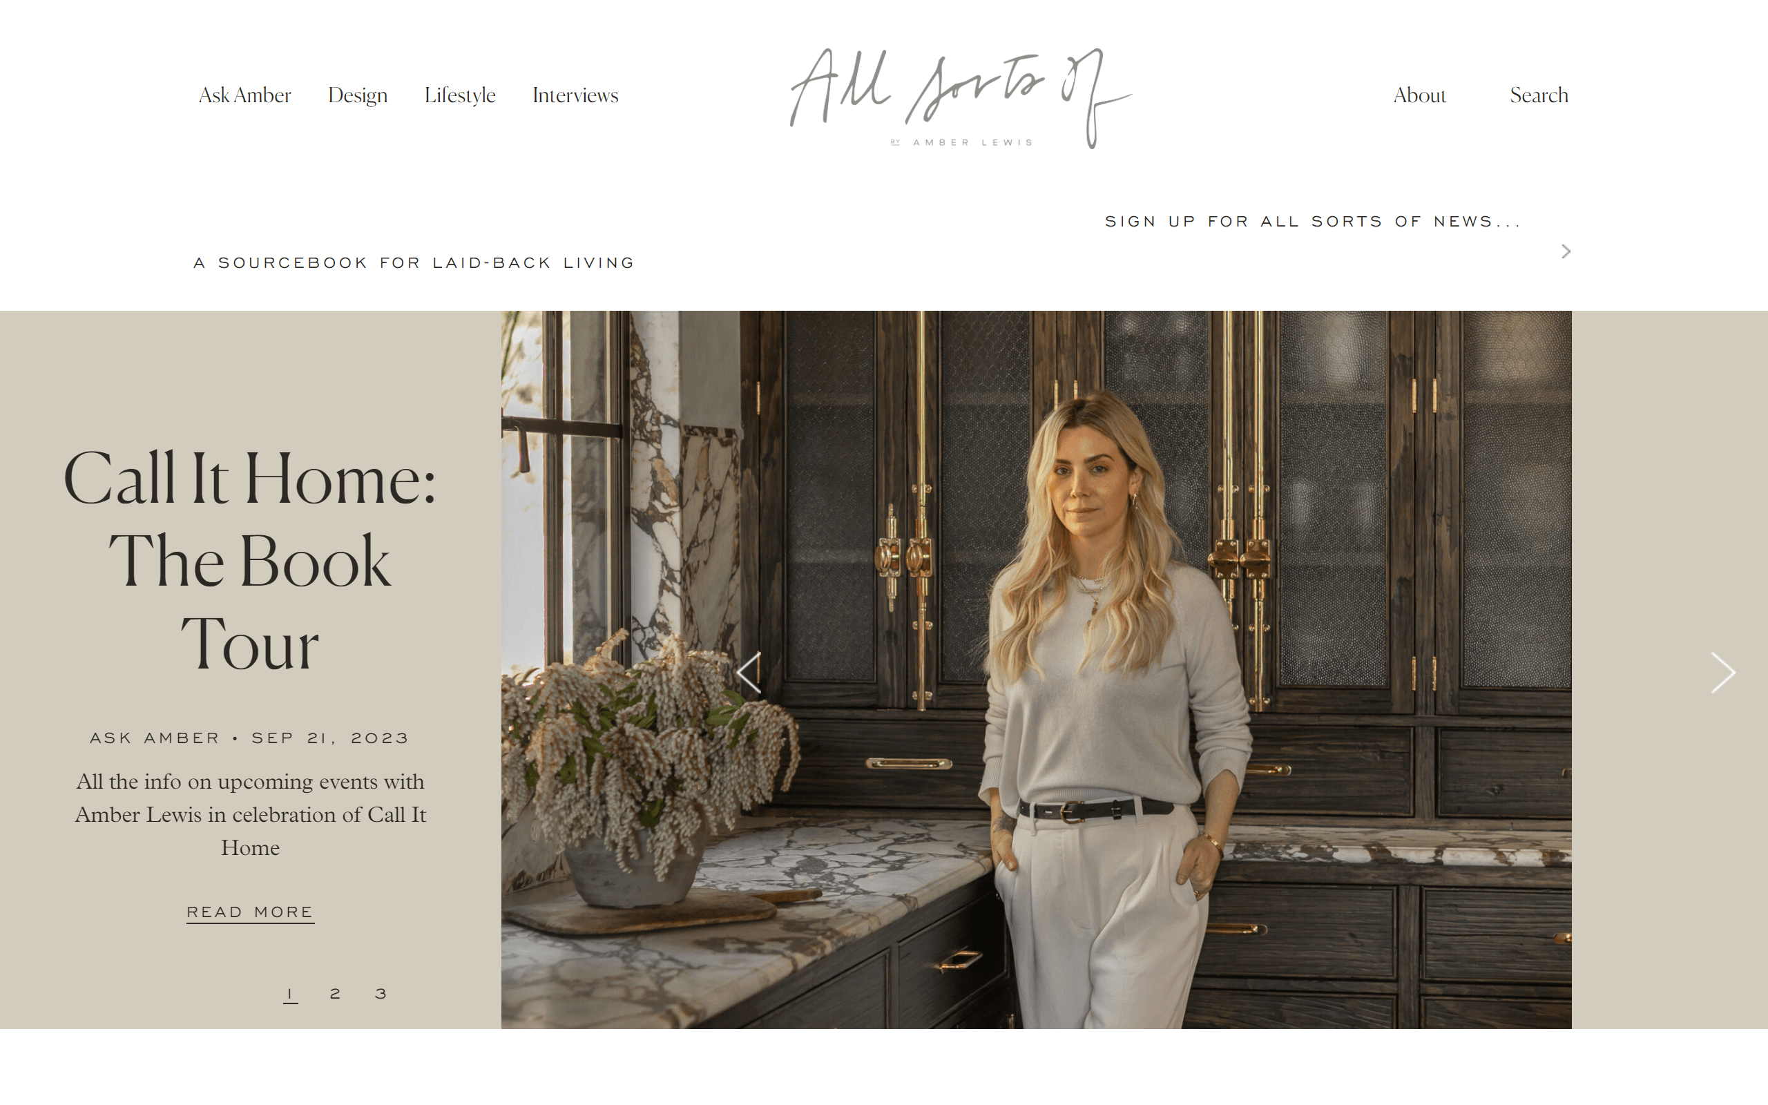
Task: Click the Ask Amber category label above the date
Action: click(x=155, y=738)
